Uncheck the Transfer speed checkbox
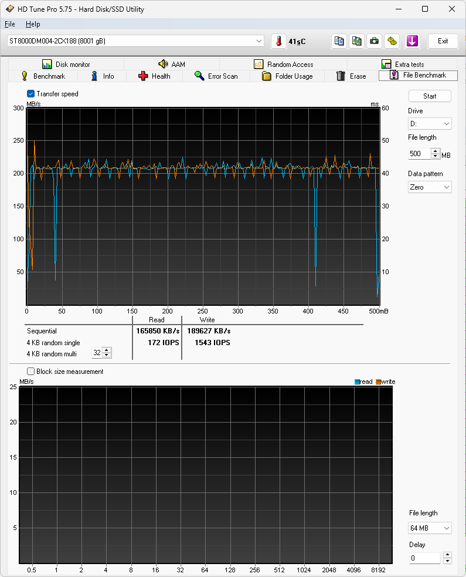 [31, 94]
